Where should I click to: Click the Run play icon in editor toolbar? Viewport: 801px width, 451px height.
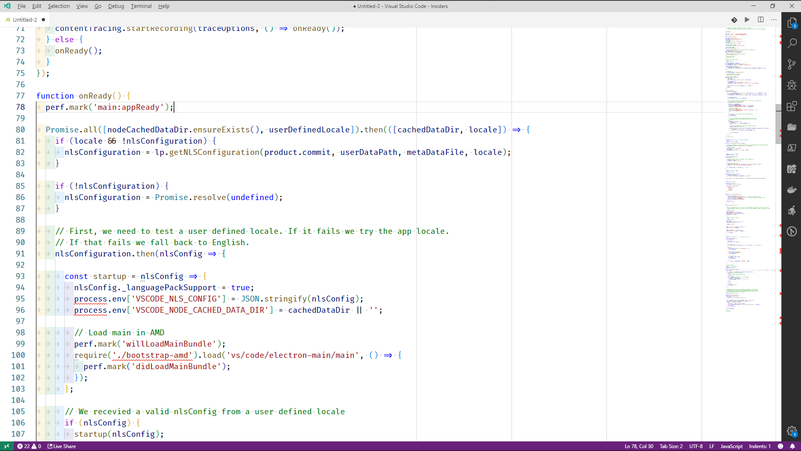747,20
